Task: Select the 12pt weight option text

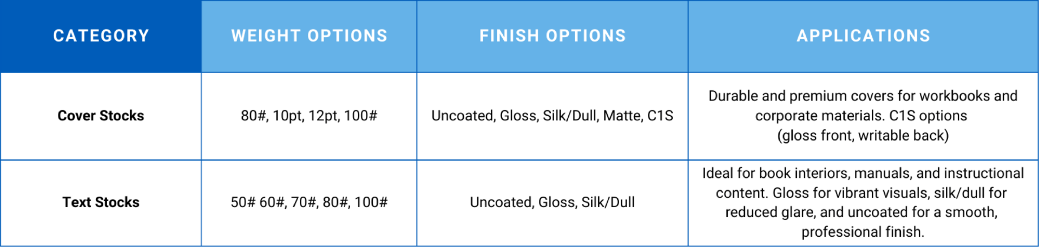Action: pos(324,116)
